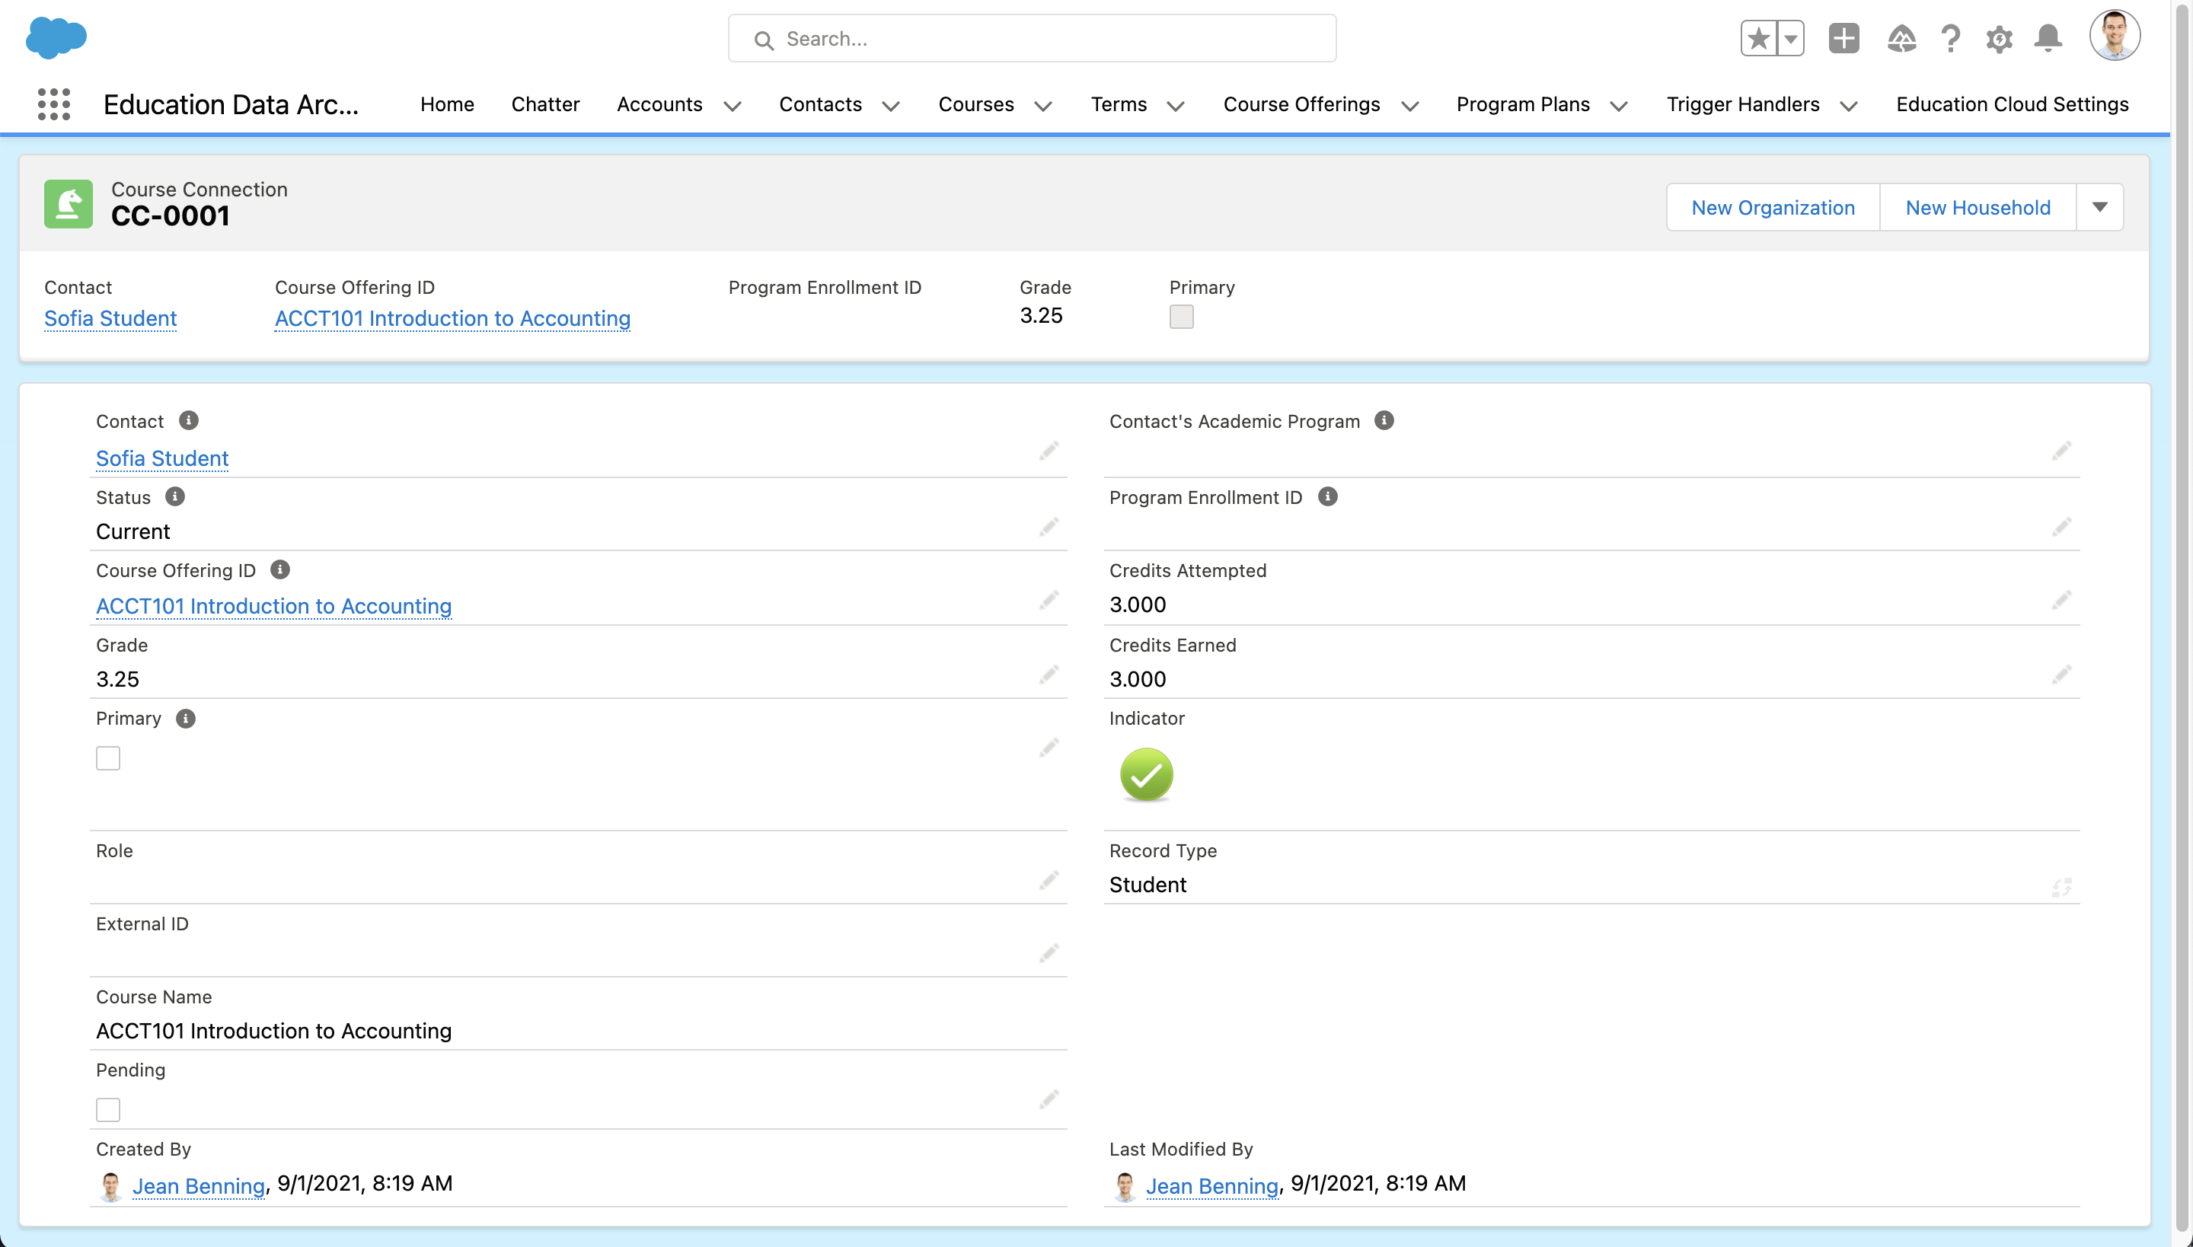Open ACCT101 course offering link in highlights panel

coord(452,318)
